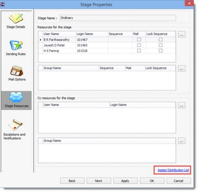Toggle Lock Sequence for B R Parthasarathy
Image resolution: width=199 pixels, height=193 pixels.
click(x=161, y=39)
